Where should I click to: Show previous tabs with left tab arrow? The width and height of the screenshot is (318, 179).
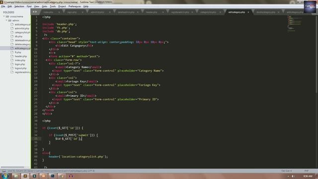point(34,12)
